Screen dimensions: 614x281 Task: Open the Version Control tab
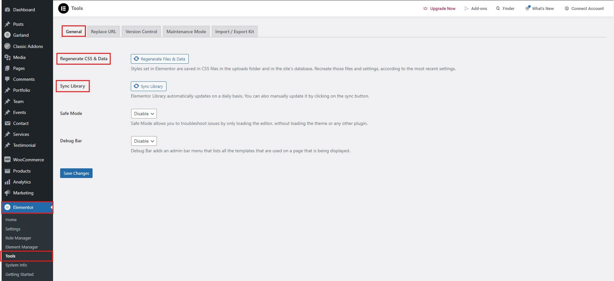(141, 32)
